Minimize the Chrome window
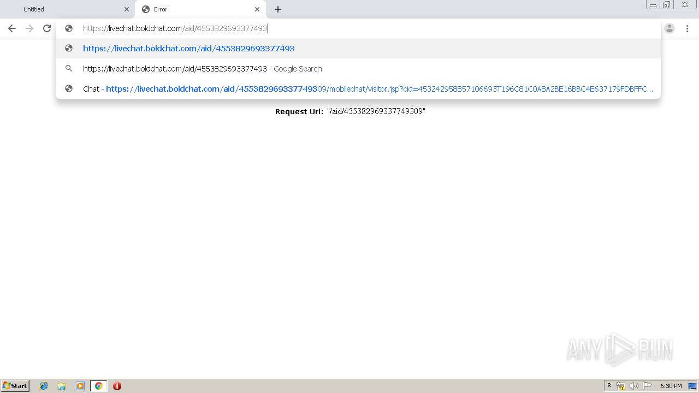The width and height of the screenshot is (699, 393). [x=653, y=5]
